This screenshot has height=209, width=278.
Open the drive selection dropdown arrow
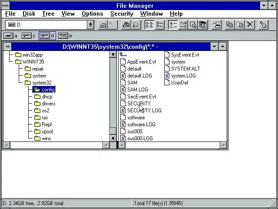pyautogui.click(x=90, y=25)
